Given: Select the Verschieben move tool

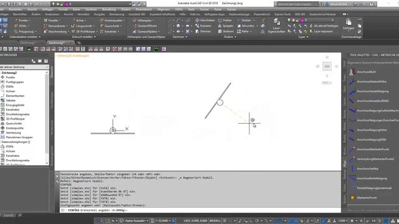Looking at the screenshot, I should pyautogui.click(x=205, y=21).
